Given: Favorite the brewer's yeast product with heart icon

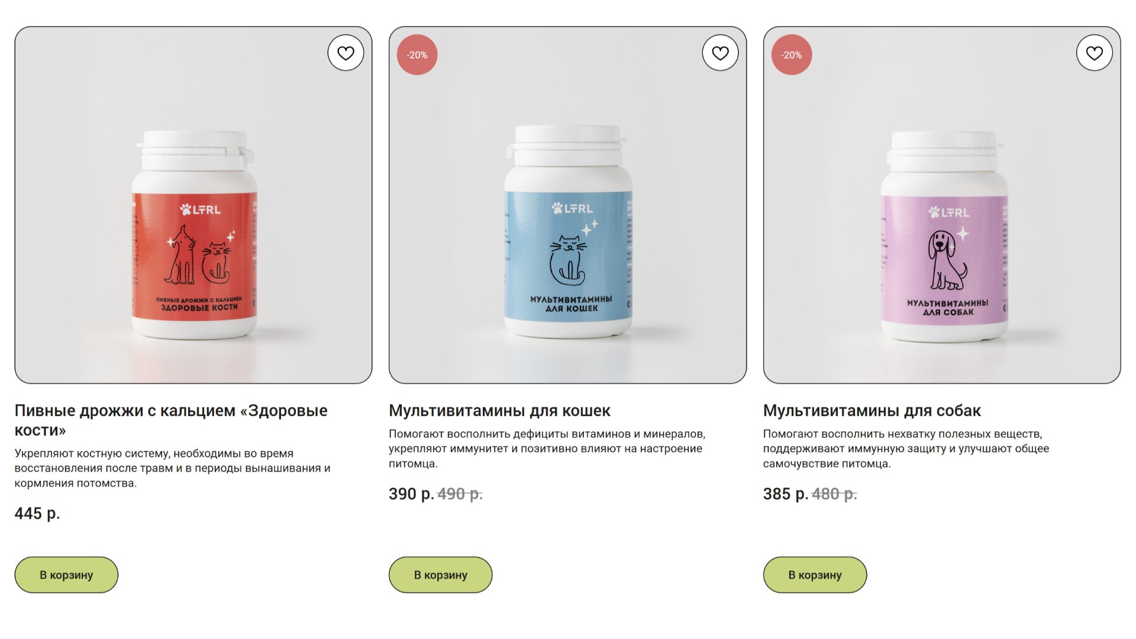Looking at the screenshot, I should [x=346, y=53].
